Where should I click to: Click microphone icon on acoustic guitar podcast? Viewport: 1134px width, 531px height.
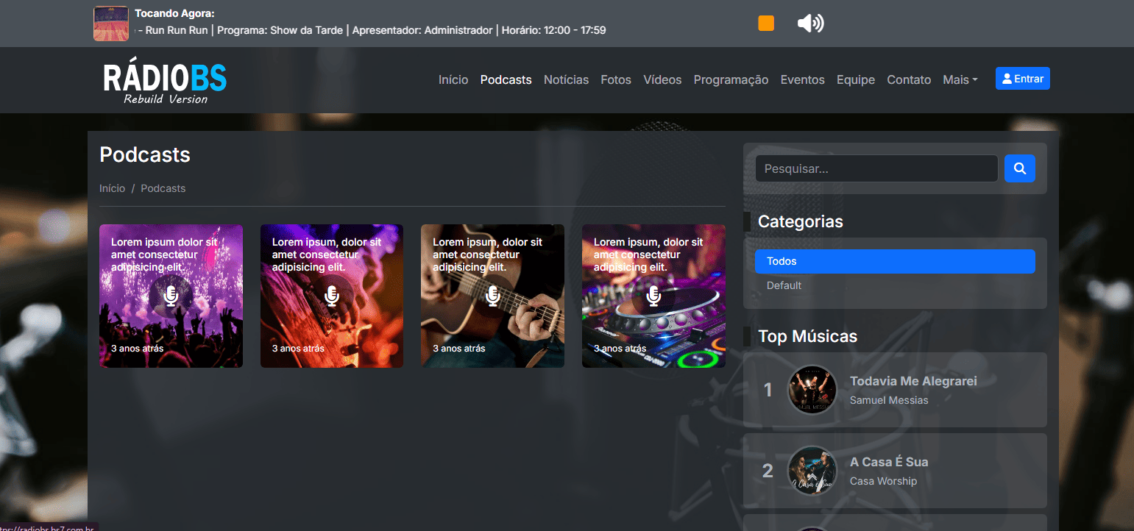tap(492, 296)
